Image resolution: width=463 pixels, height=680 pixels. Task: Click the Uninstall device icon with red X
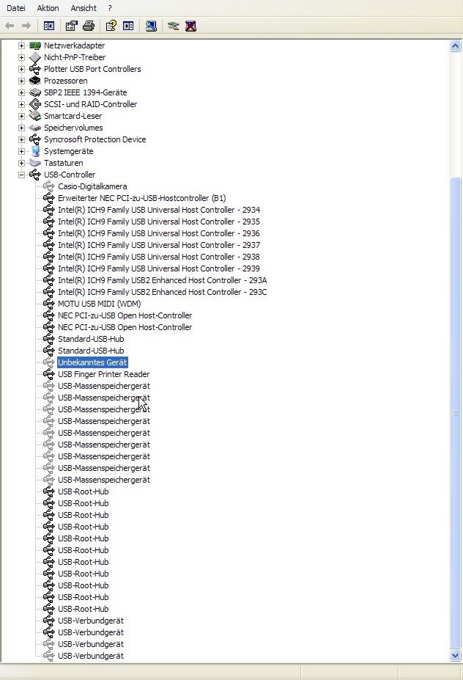tap(190, 26)
